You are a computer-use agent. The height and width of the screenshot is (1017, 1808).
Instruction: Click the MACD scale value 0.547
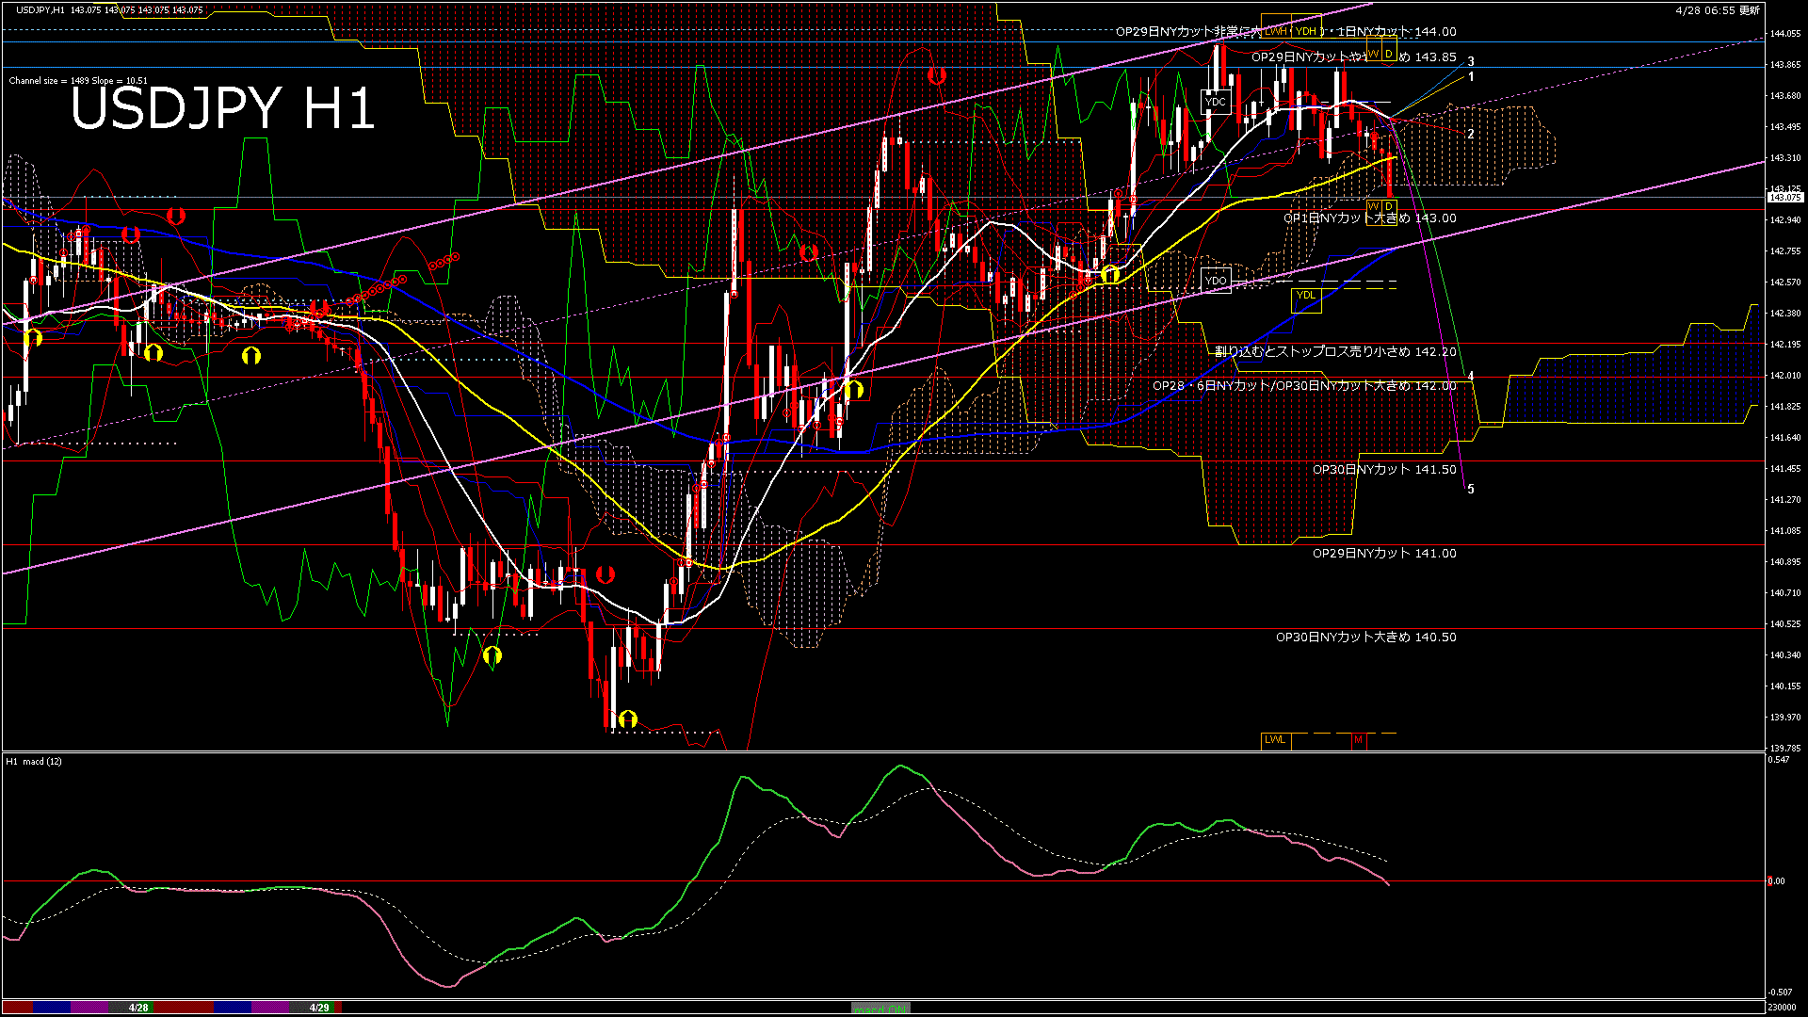coord(1781,759)
